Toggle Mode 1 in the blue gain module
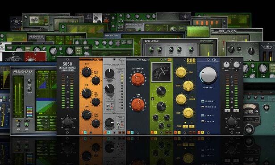 point(203,101)
